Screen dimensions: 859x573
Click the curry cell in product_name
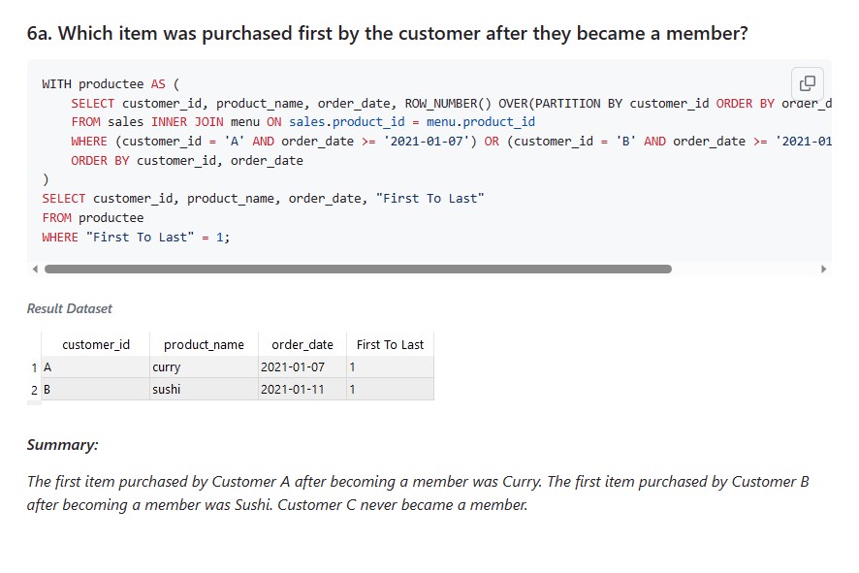coord(204,367)
